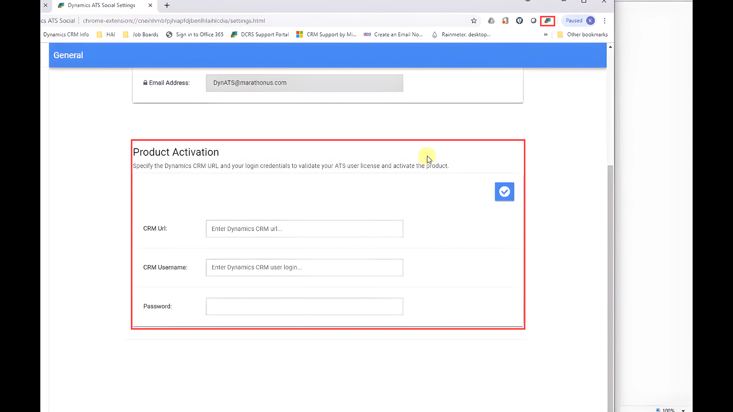Show more bookmarks with the chevron
This screenshot has height=412, width=733.
pyautogui.click(x=546, y=34)
